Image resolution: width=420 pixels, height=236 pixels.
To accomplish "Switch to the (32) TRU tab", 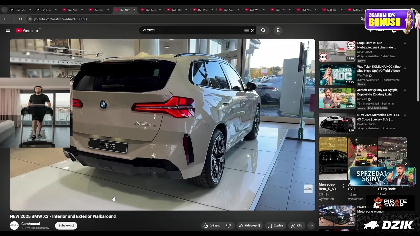I will pyautogui.click(x=177, y=10).
